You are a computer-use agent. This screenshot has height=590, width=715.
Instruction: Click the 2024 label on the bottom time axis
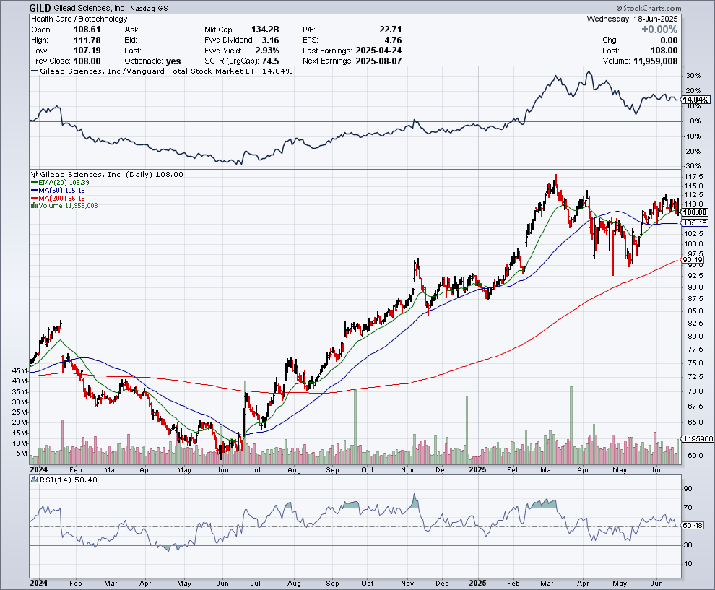[x=39, y=584]
